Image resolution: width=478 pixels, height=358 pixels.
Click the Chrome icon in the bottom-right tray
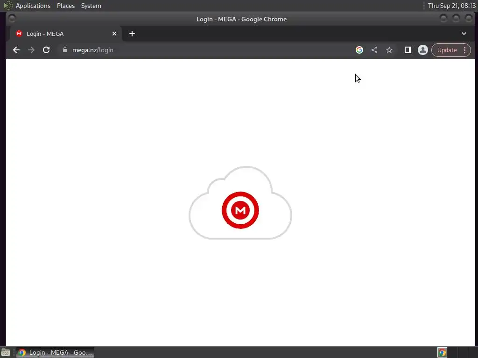pos(442,352)
